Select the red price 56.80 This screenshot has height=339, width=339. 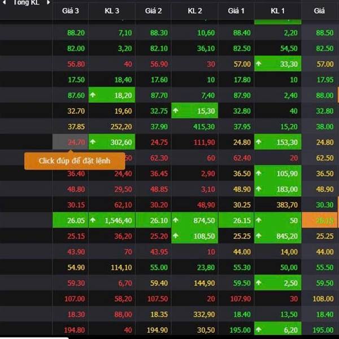pos(70,64)
